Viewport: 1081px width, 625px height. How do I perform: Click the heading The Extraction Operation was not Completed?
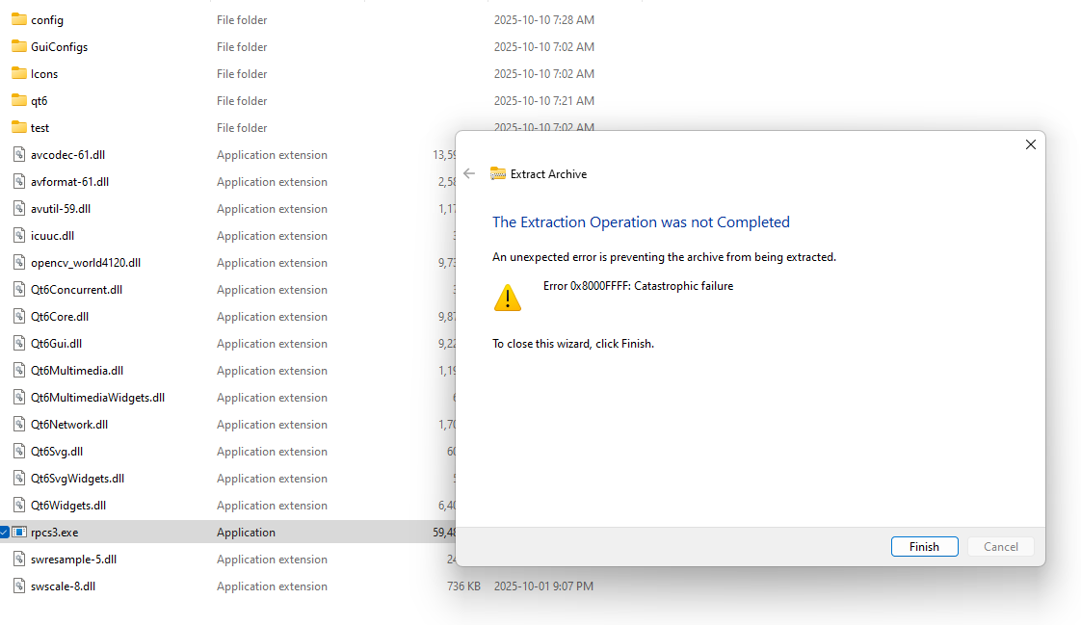pyautogui.click(x=641, y=221)
